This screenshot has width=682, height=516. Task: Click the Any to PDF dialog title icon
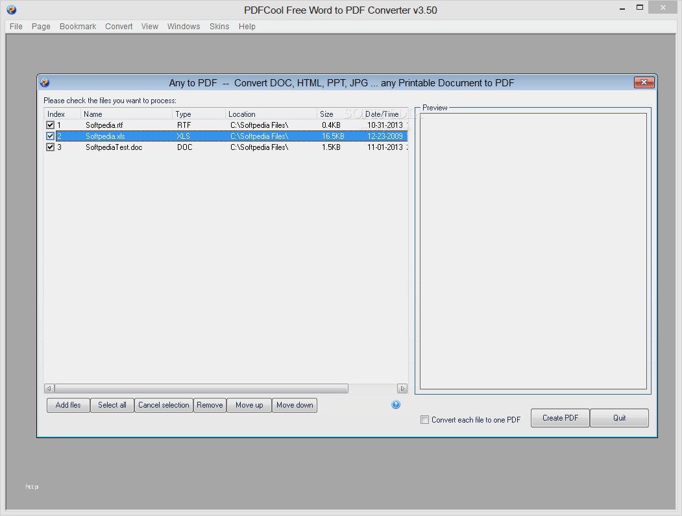pyautogui.click(x=45, y=82)
